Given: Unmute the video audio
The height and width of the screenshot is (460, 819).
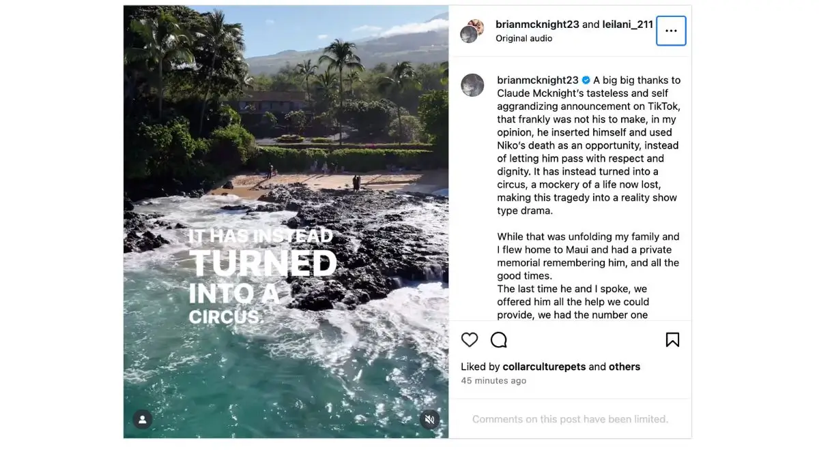Looking at the screenshot, I should click(429, 420).
